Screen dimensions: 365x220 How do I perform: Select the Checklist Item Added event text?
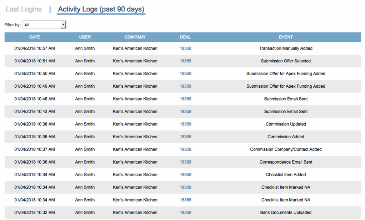click(x=286, y=175)
